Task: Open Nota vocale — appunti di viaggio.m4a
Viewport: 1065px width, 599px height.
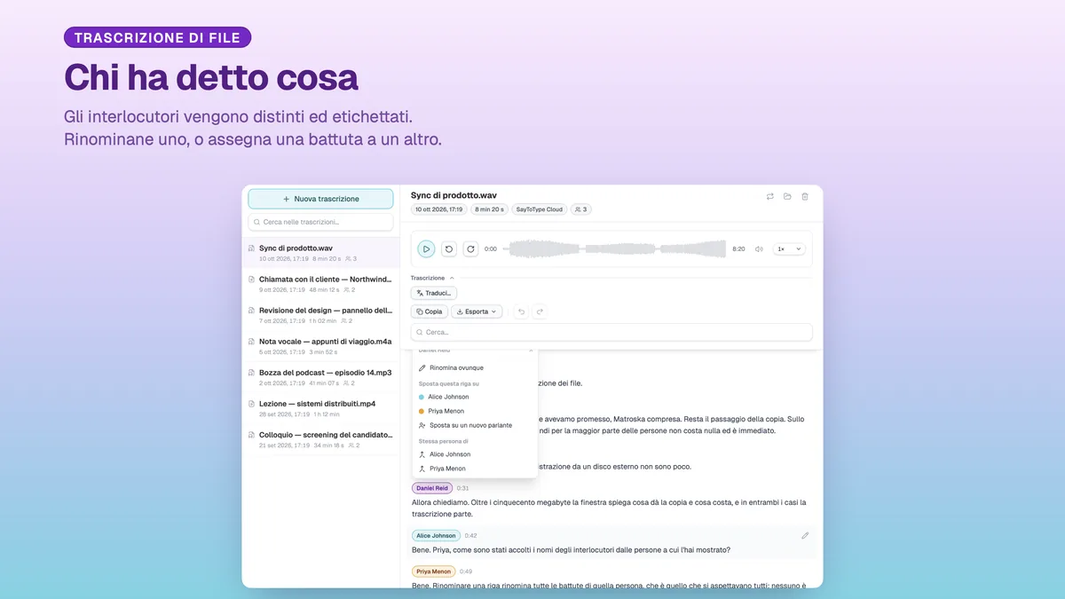Action: tap(320, 346)
